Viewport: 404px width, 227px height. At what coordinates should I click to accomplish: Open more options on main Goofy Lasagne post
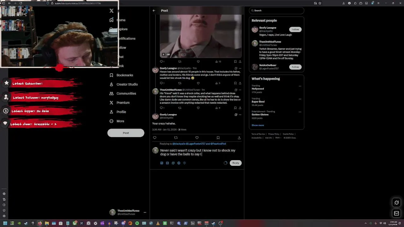point(240,115)
